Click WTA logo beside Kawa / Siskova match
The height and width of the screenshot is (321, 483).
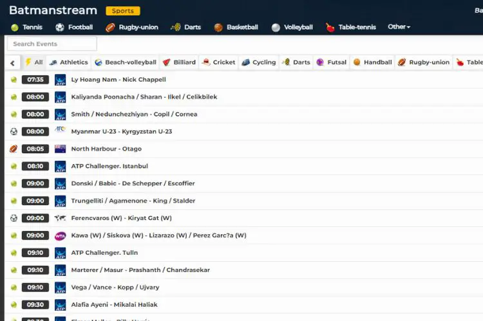[60, 236]
